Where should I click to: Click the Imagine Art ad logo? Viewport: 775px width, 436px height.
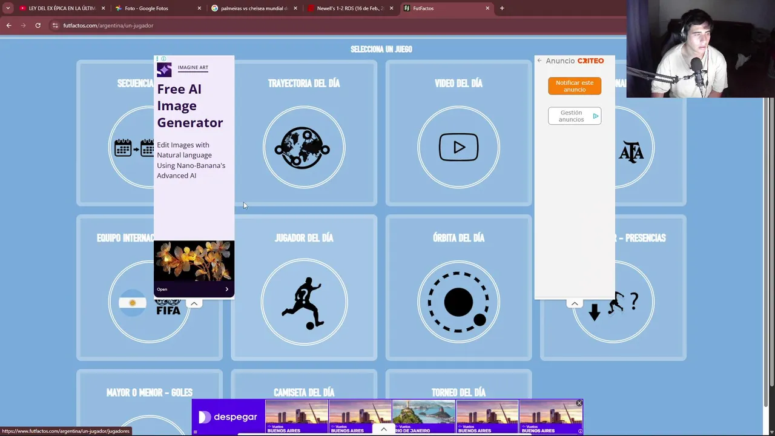(164, 69)
